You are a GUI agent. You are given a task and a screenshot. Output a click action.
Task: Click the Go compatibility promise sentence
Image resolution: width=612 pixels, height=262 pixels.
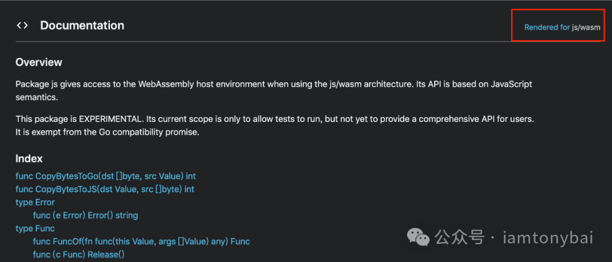point(107,132)
